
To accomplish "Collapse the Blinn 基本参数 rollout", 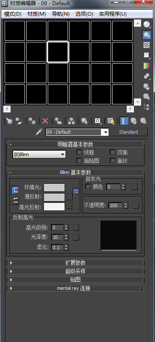I will (76, 172).
